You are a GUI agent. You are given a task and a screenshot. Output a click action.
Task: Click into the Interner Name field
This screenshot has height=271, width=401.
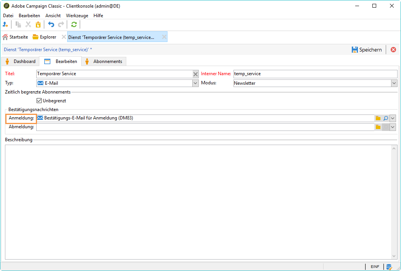tap(315, 74)
